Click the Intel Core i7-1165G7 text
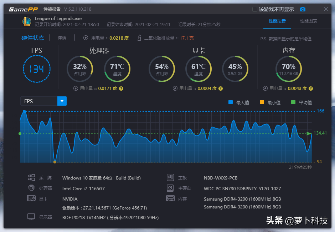The width and height of the screenshot is (335, 232). (x=83, y=188)
